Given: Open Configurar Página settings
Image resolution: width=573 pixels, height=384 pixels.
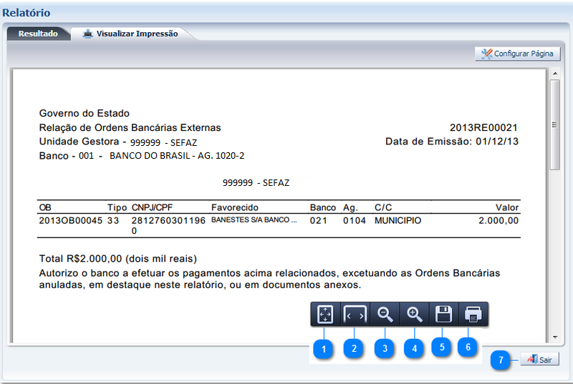Looking at the screenshot, I should pyautogui.click(x=517, y=54).
